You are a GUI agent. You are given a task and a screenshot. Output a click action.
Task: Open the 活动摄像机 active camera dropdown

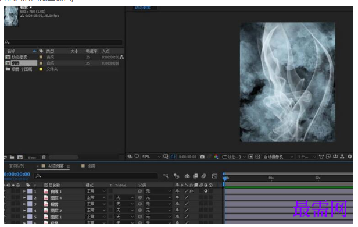278,157
